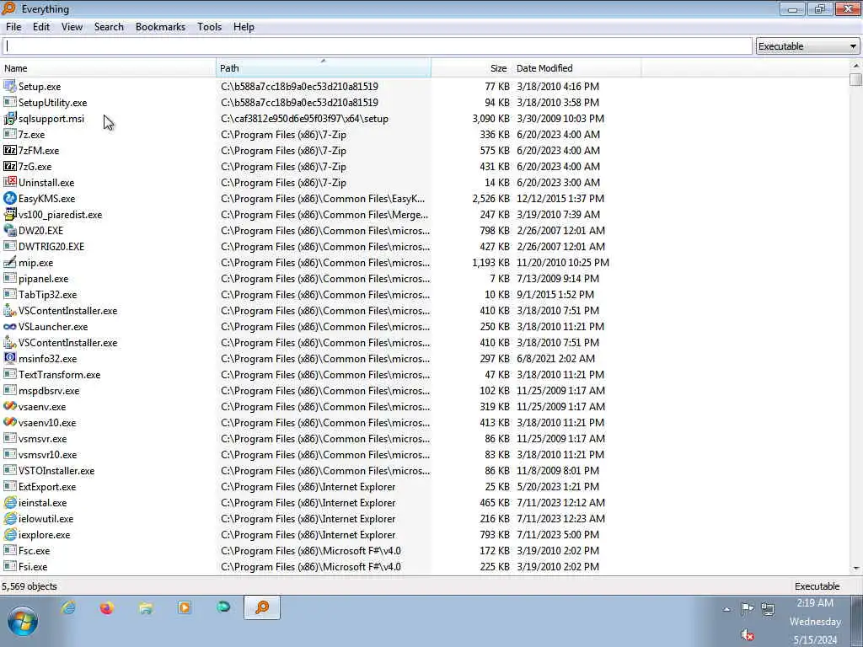Click the ieinstal.exe Internet Explorer icon

pos(10,502)
